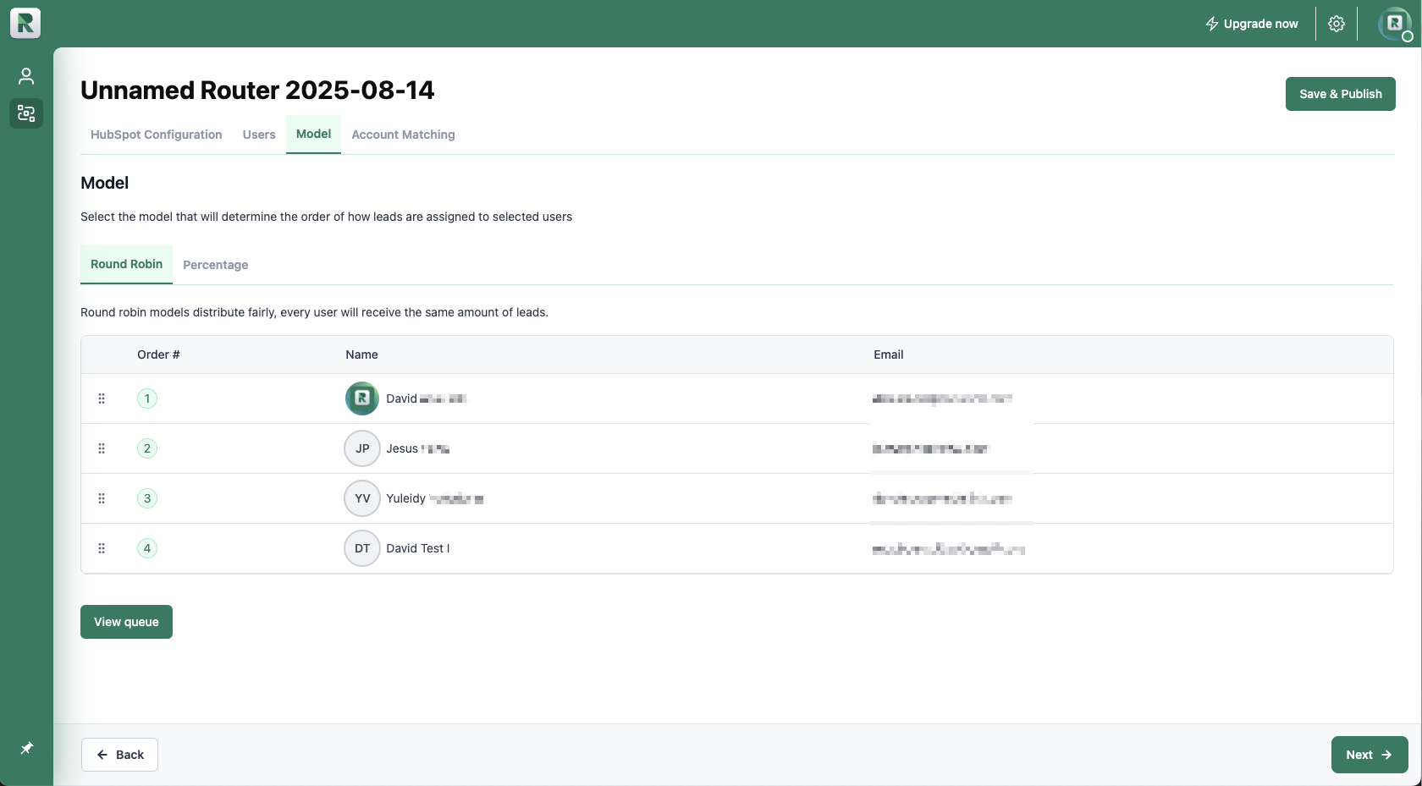1422x786 pixels.
Task: Grab the drag handle for Jesus row
Action: tap(102, 448)
